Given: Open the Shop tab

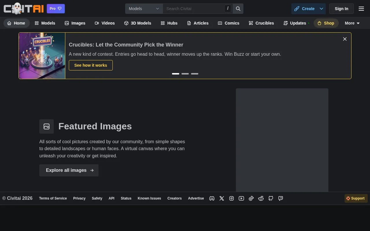Looking at the screenshot, I should [x=326, y=23].
